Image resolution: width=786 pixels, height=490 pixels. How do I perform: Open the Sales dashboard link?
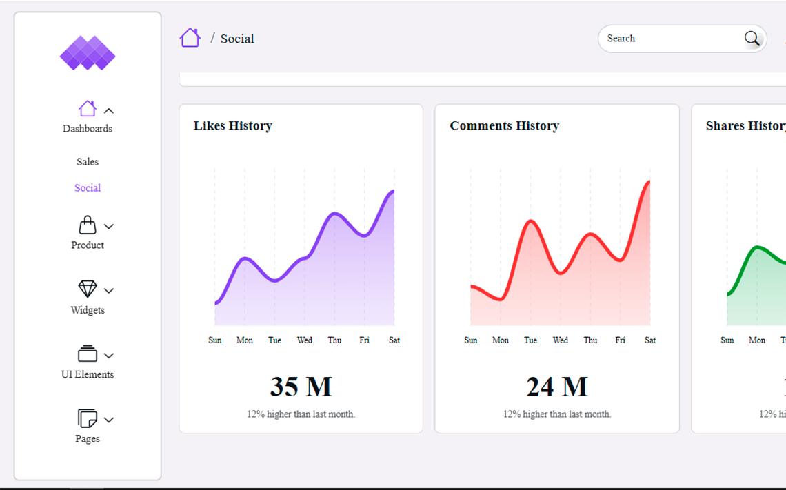click(x=88, y=162)
